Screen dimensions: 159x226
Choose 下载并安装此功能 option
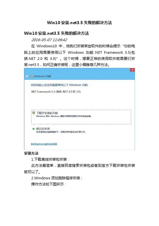point(81,117)
